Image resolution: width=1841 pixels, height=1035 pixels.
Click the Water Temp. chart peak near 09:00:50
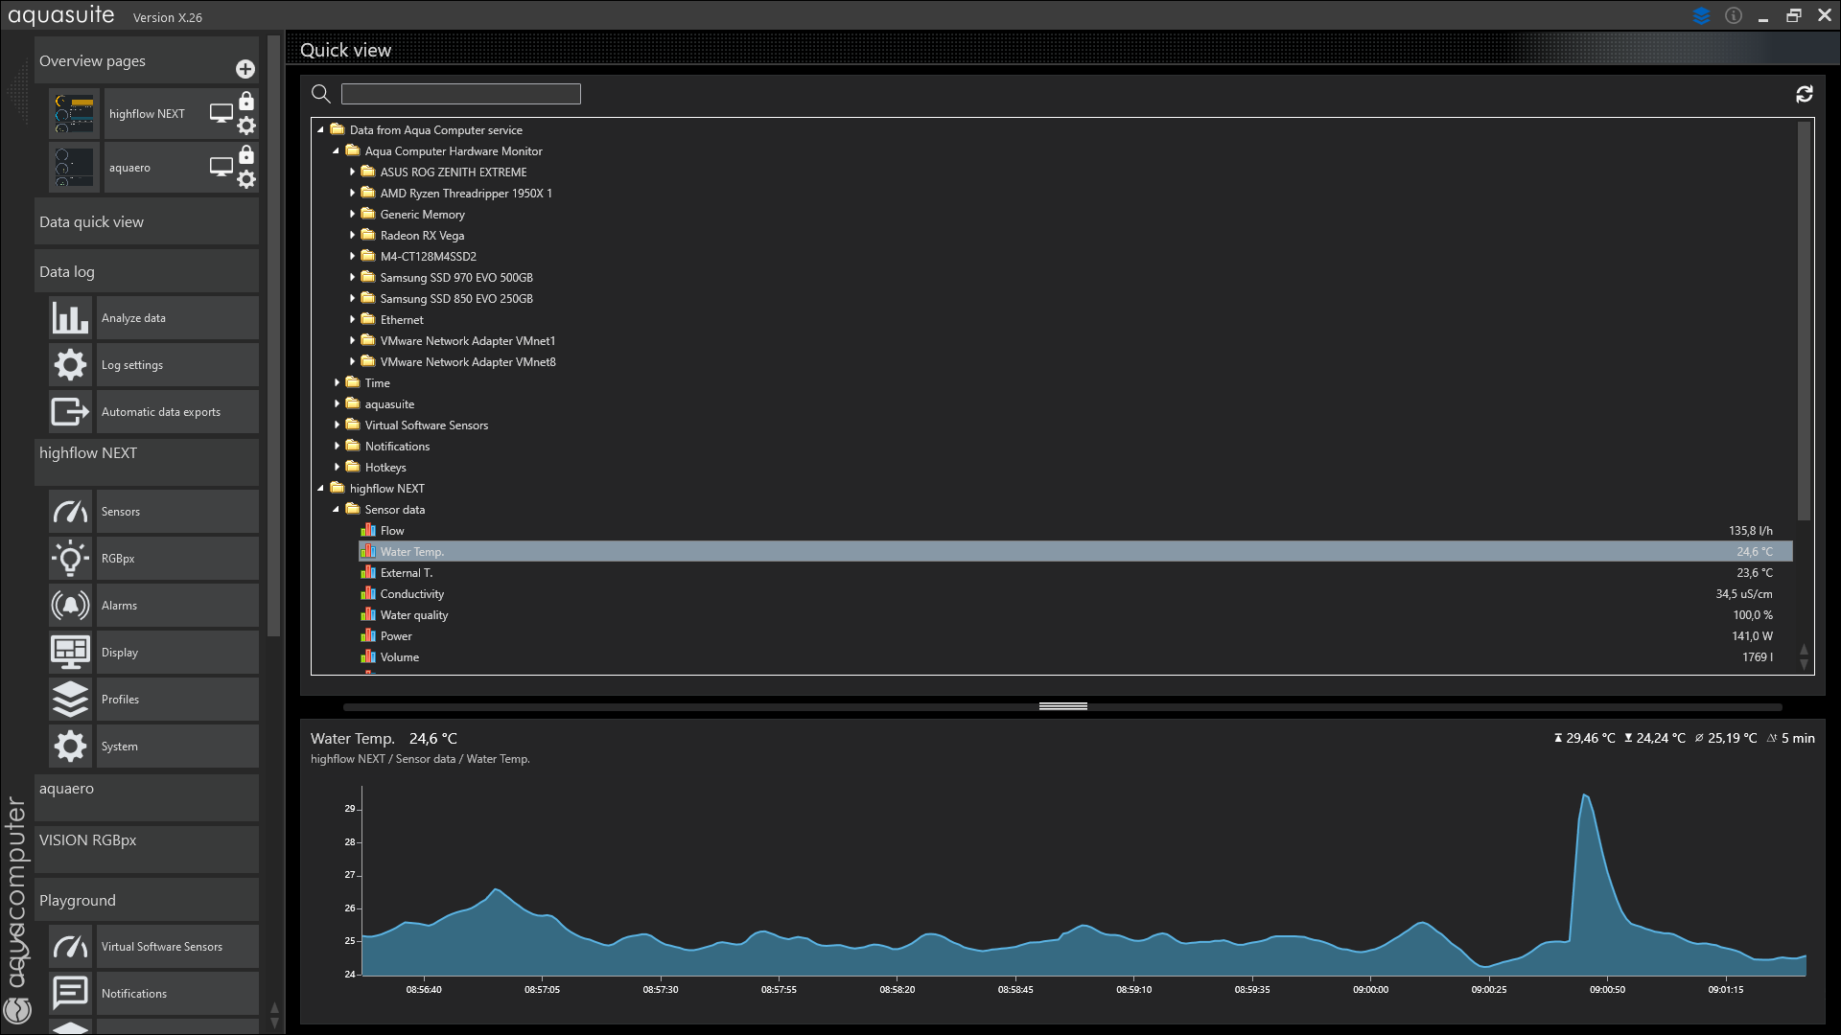point(1585,795)
